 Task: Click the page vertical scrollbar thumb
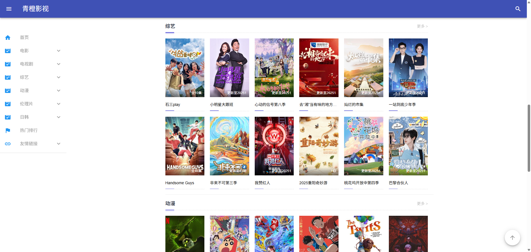coord(529,138)
